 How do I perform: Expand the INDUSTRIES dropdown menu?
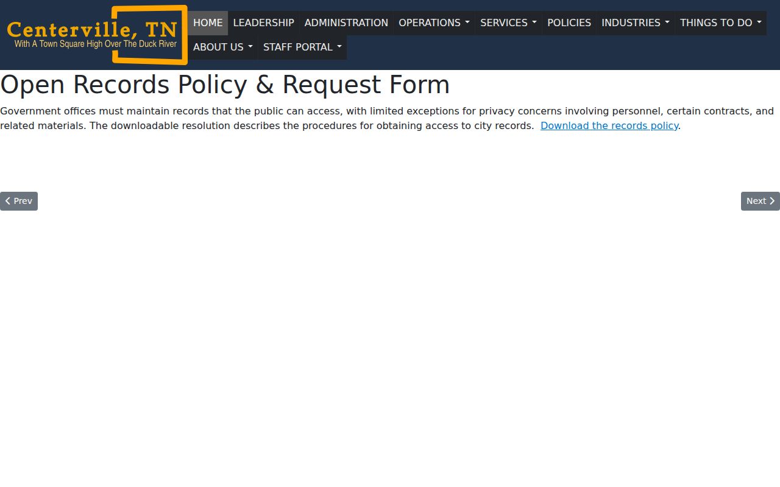coord(636,23)
